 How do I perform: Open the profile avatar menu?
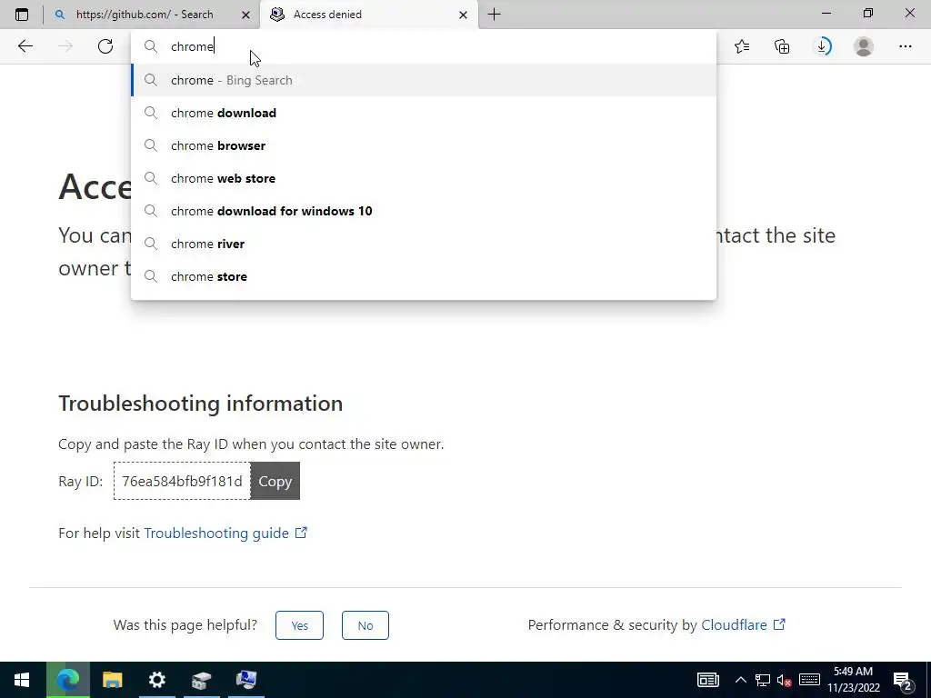[x=864, y=46]
